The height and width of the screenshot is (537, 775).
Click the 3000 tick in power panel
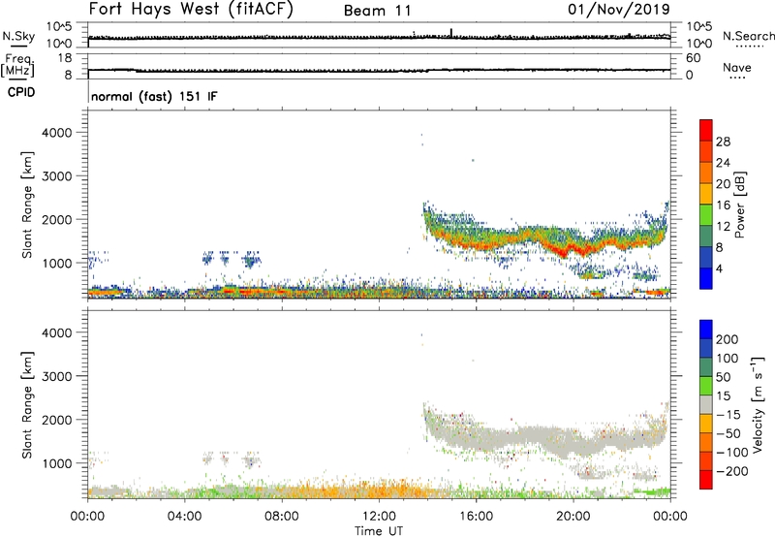coord(57,176)
